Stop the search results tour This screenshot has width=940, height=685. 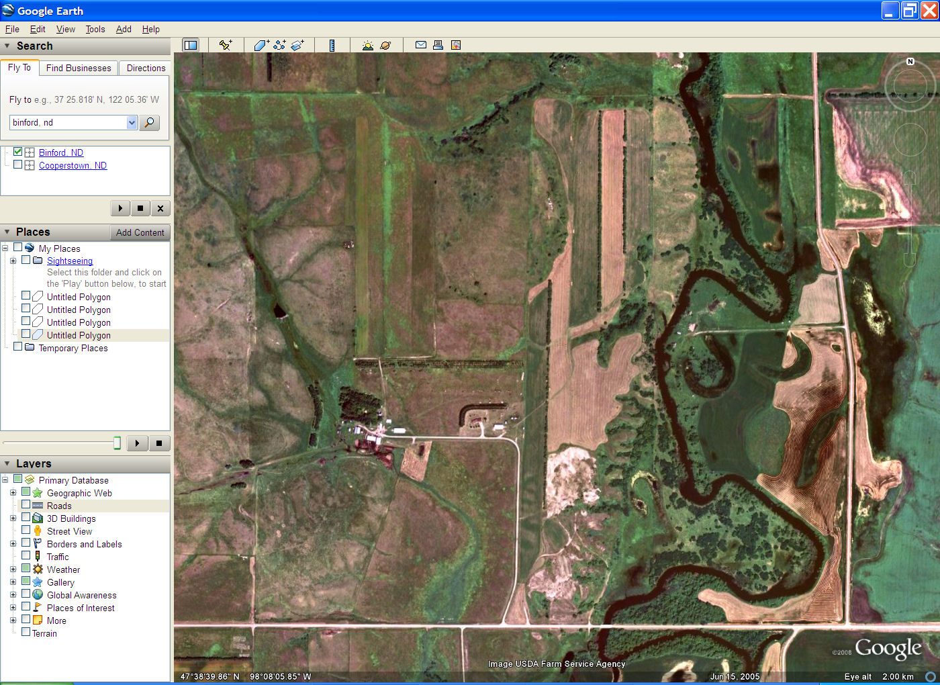[x=140, y=208]
